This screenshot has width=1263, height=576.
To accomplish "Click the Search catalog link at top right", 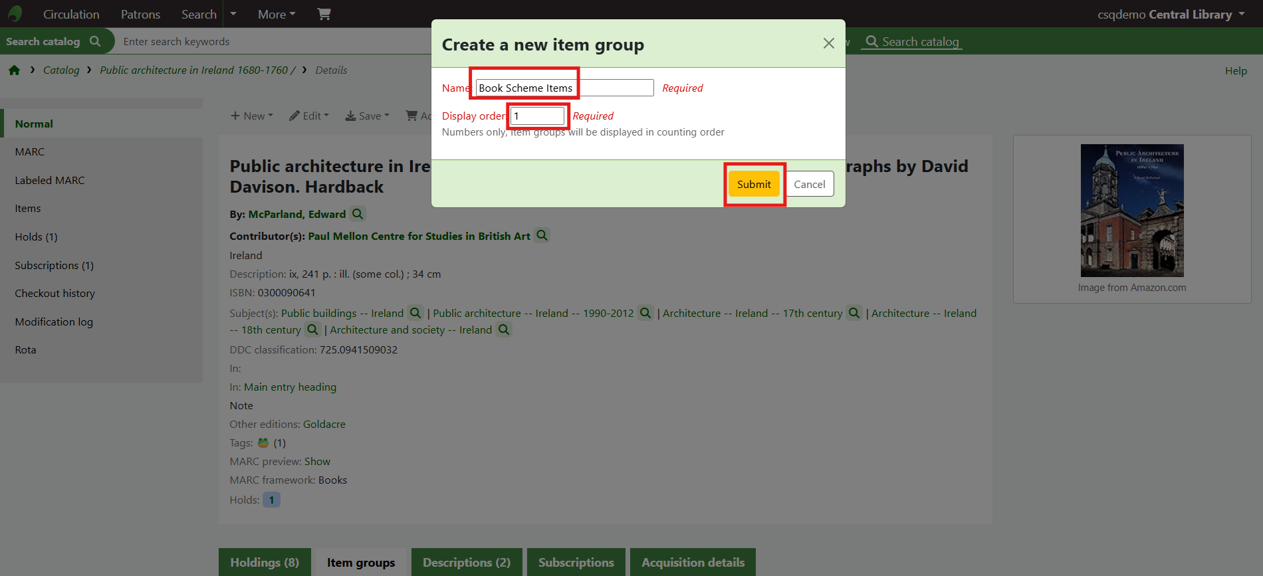I will click(x=912, y=41).
